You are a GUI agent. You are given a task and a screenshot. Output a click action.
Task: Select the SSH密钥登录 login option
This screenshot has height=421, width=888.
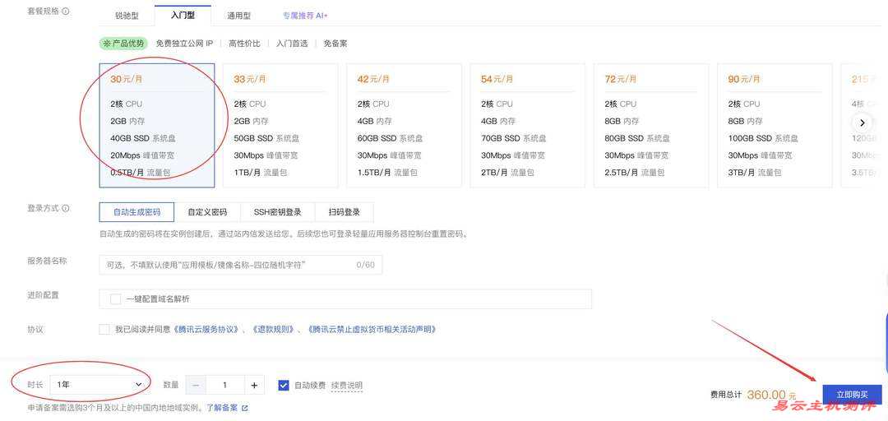(x=278, y=212)
